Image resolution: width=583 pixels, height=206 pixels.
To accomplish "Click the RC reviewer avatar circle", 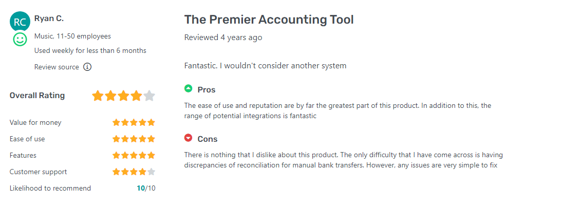I will pyautogui.click(x=20, y=22).
